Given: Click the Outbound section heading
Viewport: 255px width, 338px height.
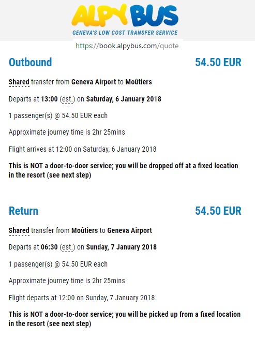Looking at the screenshot, I should tap(30, 62).
